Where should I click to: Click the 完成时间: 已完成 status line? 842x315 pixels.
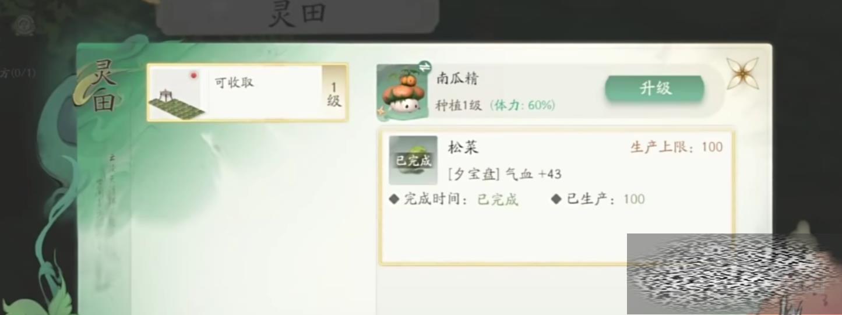454,200
